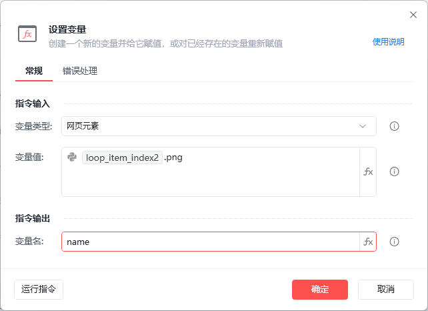The width and height of the screenshot is (428, 311).
Task: Open the 使用说明 help link
Action: (388, 41)
